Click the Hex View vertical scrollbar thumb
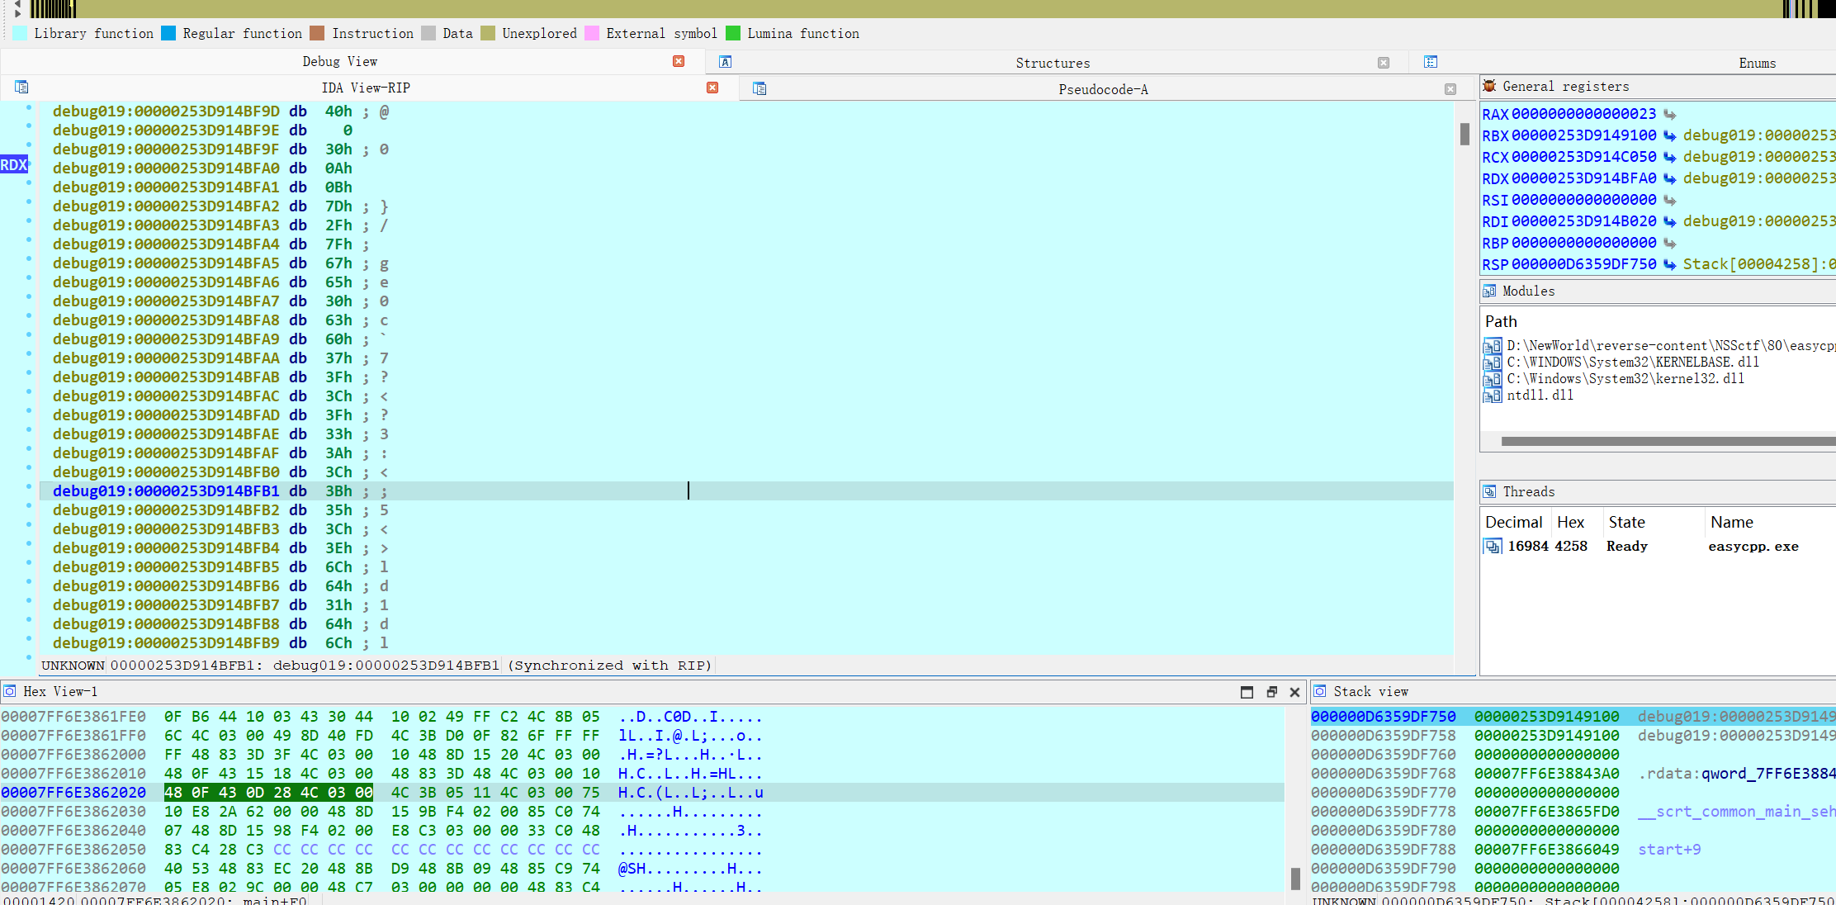 (1295, 879)
